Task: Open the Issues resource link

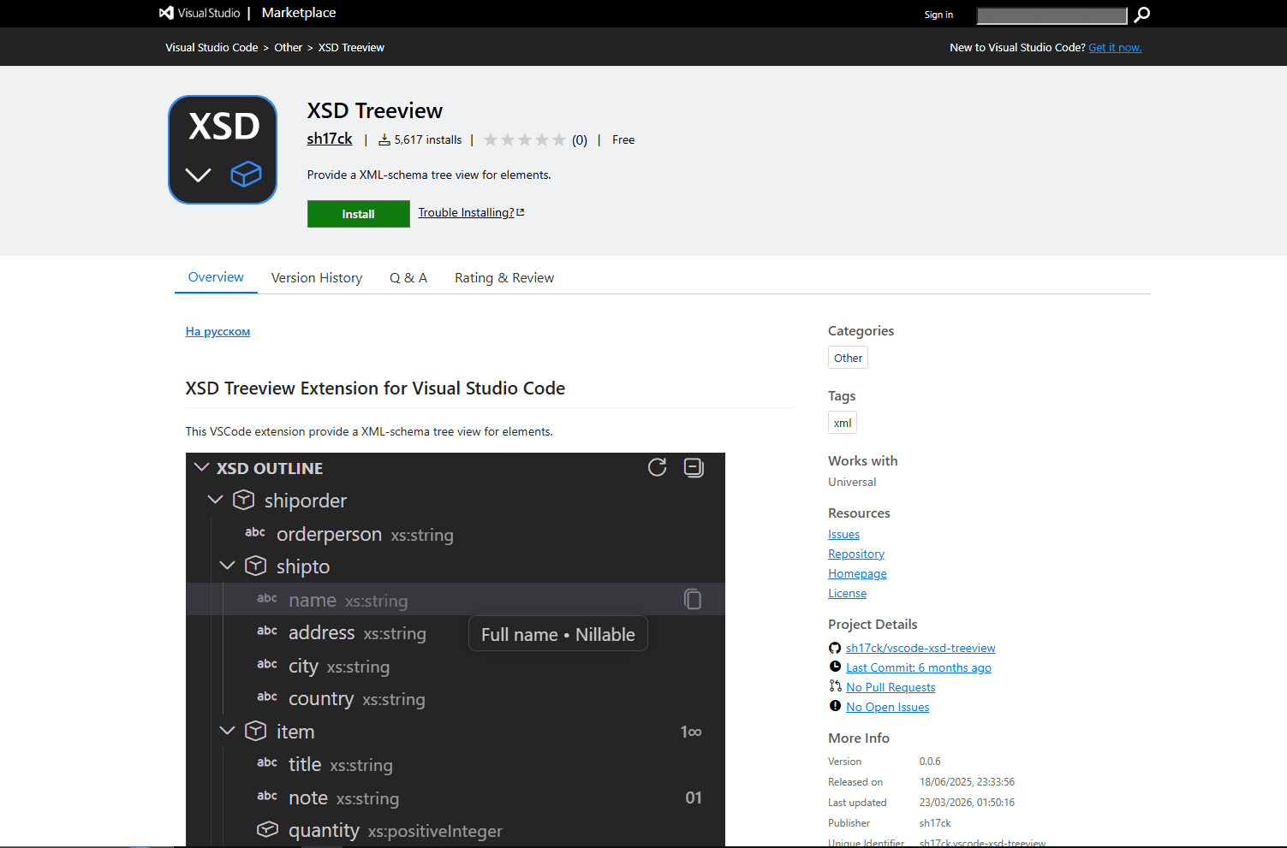Action: [x=843, y=534]
